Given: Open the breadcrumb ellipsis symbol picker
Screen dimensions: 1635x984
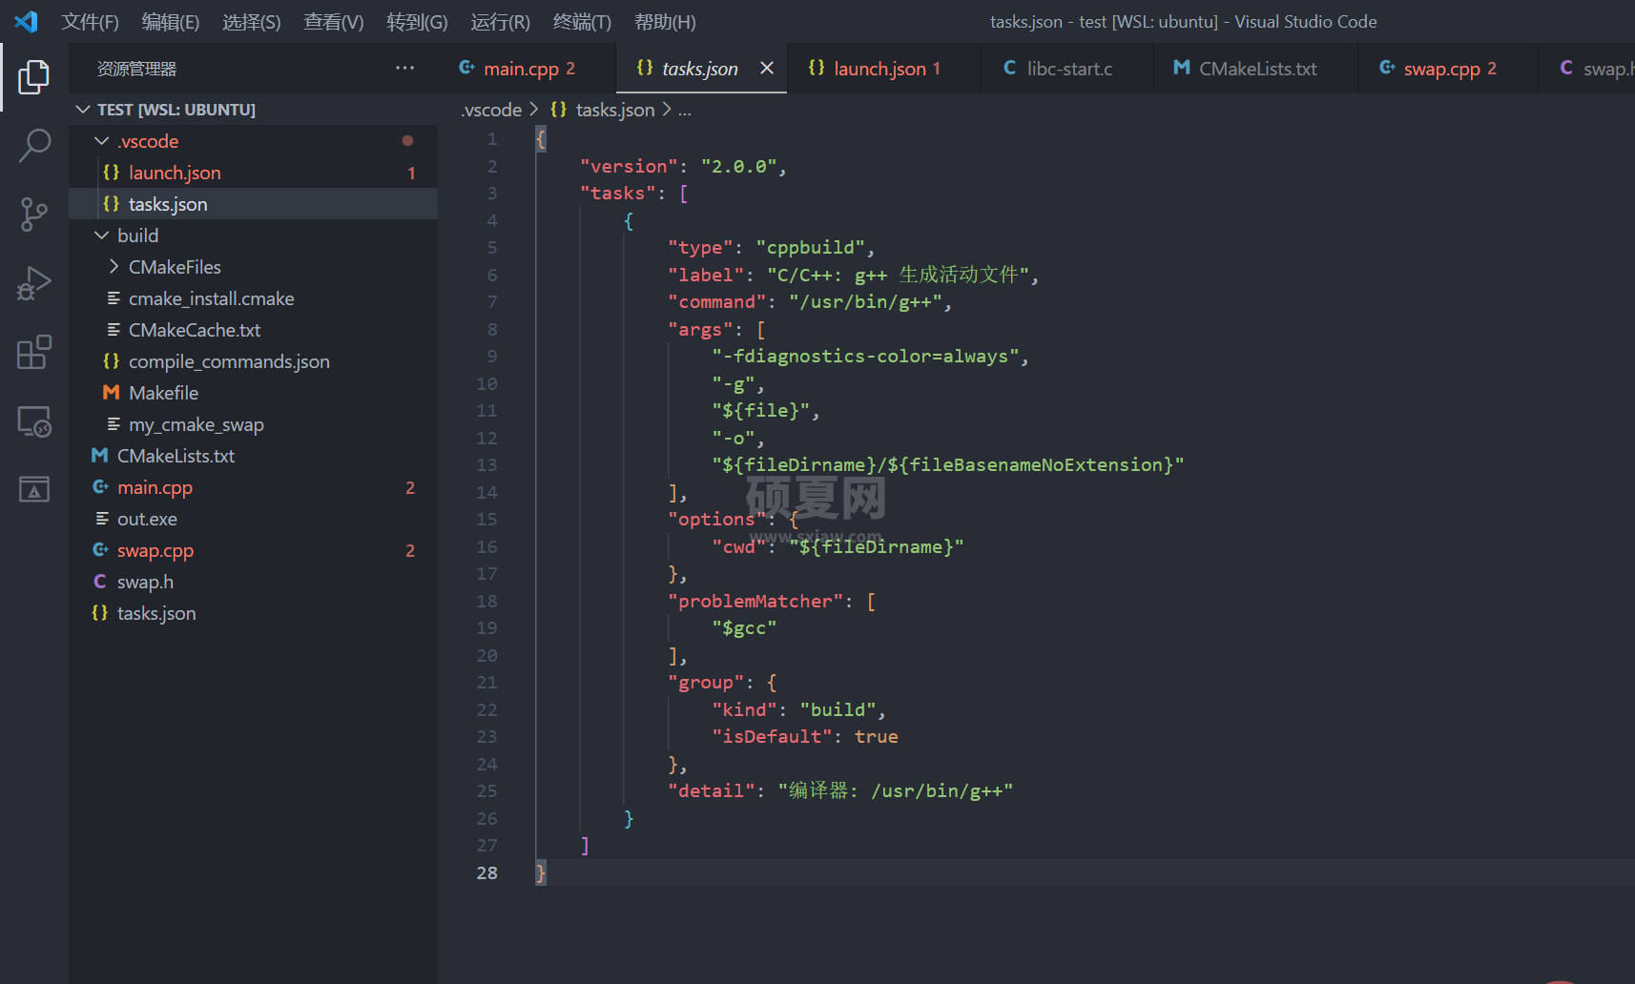Looking at the screenshot, I should click(685, 111).
